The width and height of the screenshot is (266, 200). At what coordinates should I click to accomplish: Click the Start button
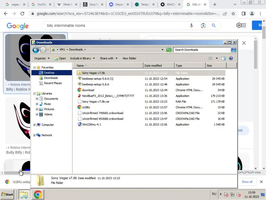coord(7,194)
